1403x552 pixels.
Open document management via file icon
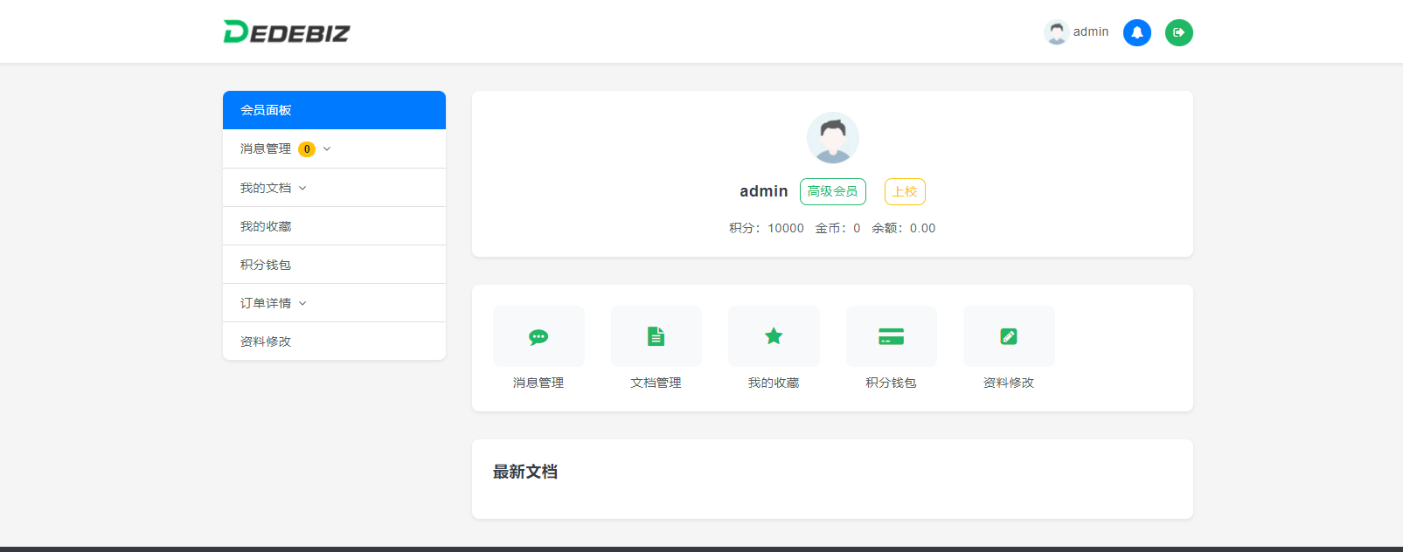coord(656,336)
